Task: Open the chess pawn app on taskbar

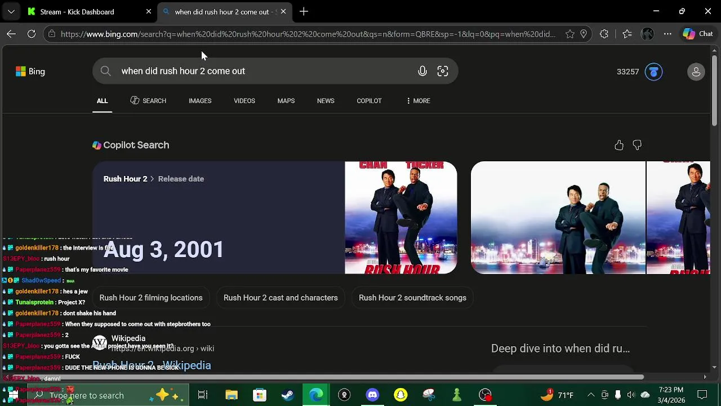Action: (x=457, y=395)
